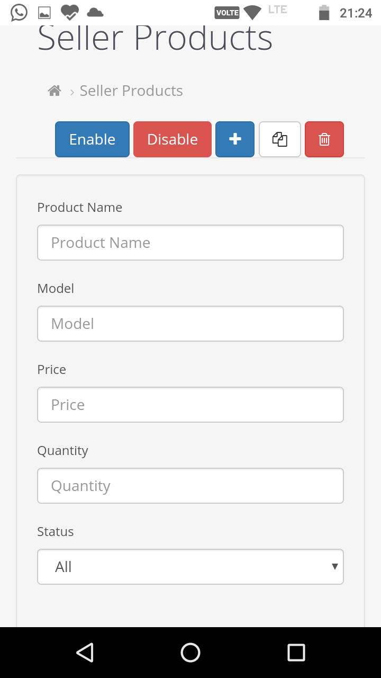The image size is (381, 678).
Task: Go back using Android back triangle
Action: point(85,653)
